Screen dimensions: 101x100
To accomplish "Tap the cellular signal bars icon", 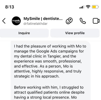I will (x=82, y=7).
